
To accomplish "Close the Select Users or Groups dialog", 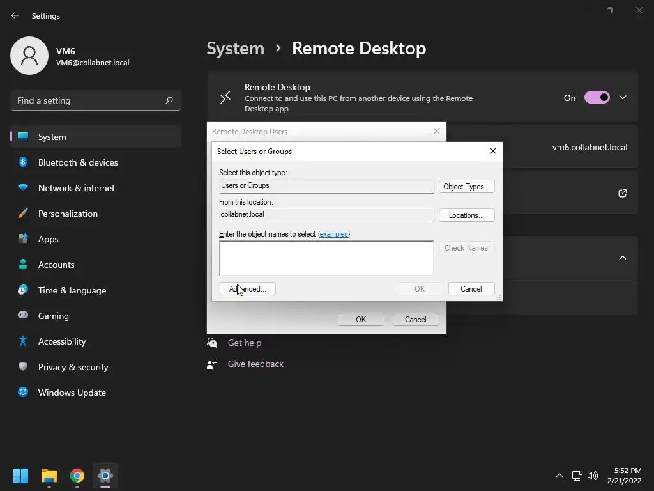I will (492, 151).
